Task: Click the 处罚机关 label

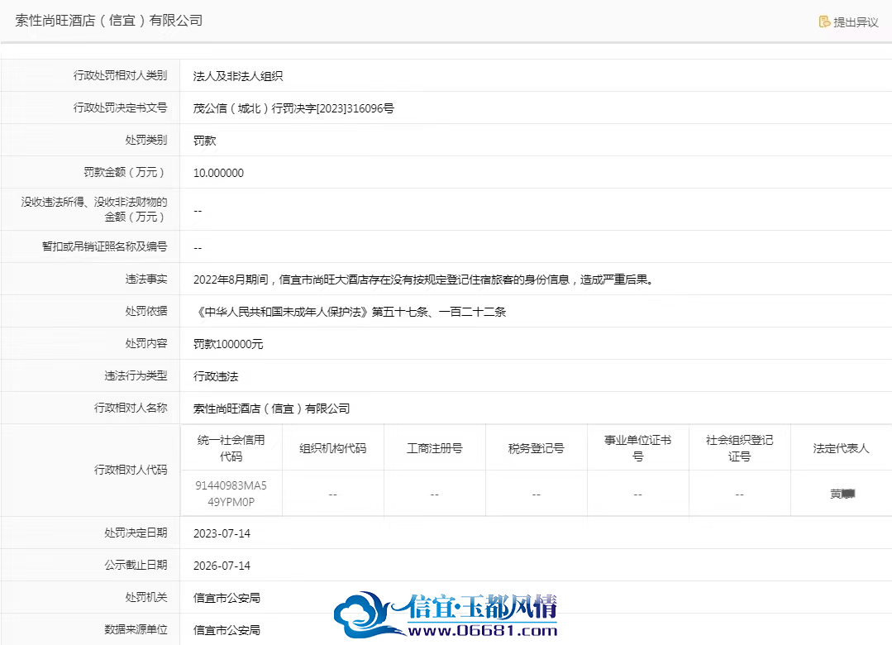Action: (x=146, y=597)
